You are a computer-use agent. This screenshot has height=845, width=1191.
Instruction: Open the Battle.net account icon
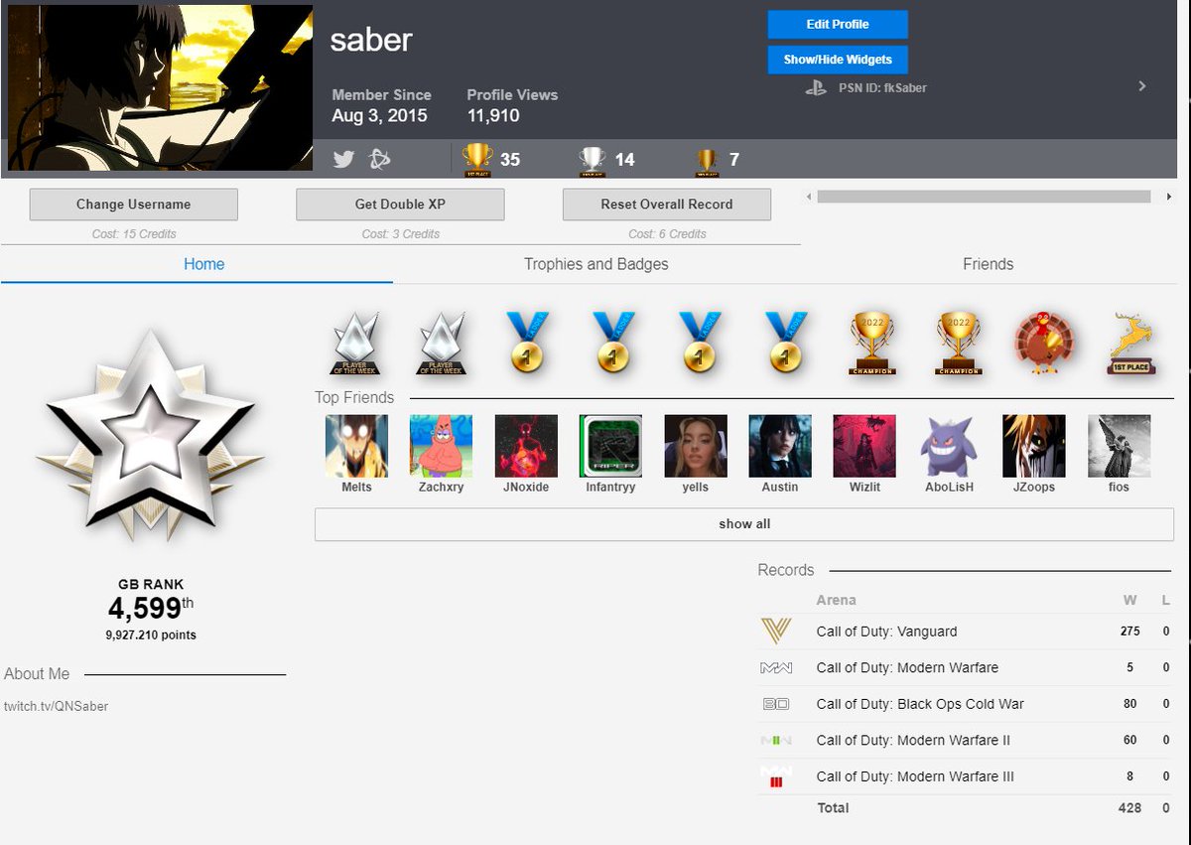(380, 159)
